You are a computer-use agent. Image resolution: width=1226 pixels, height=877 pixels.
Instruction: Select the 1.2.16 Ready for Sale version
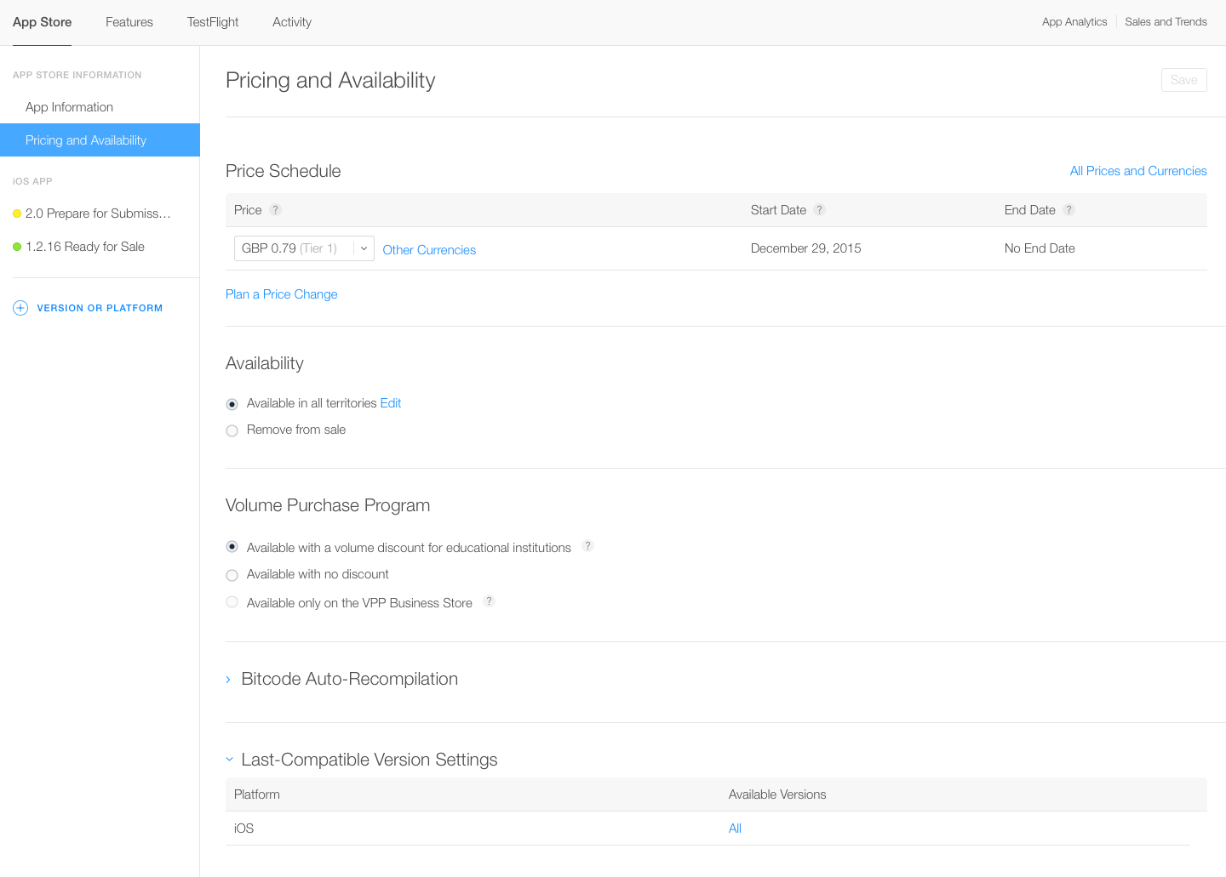[84, 247]
